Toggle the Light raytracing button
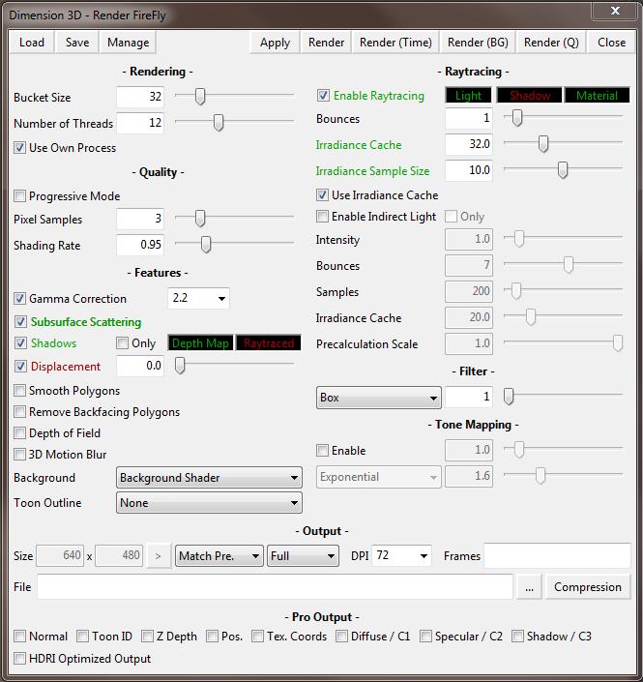The image size is (643, 682). [x=468, y=96]
